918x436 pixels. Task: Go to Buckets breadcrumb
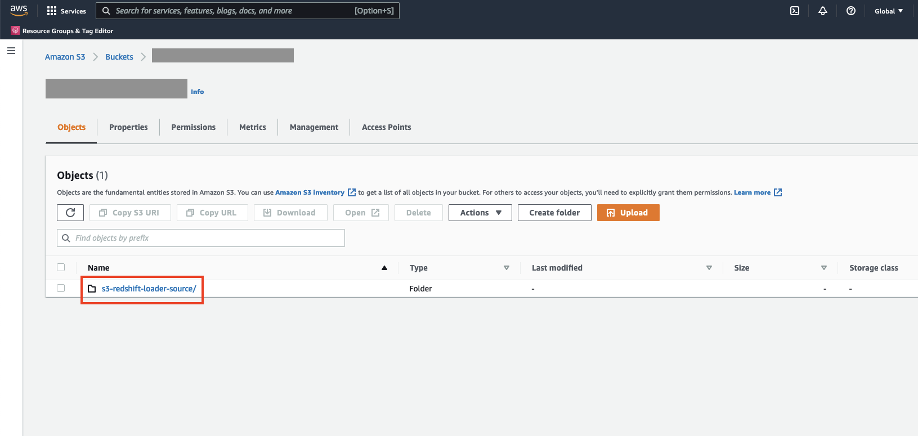point(119,57)
